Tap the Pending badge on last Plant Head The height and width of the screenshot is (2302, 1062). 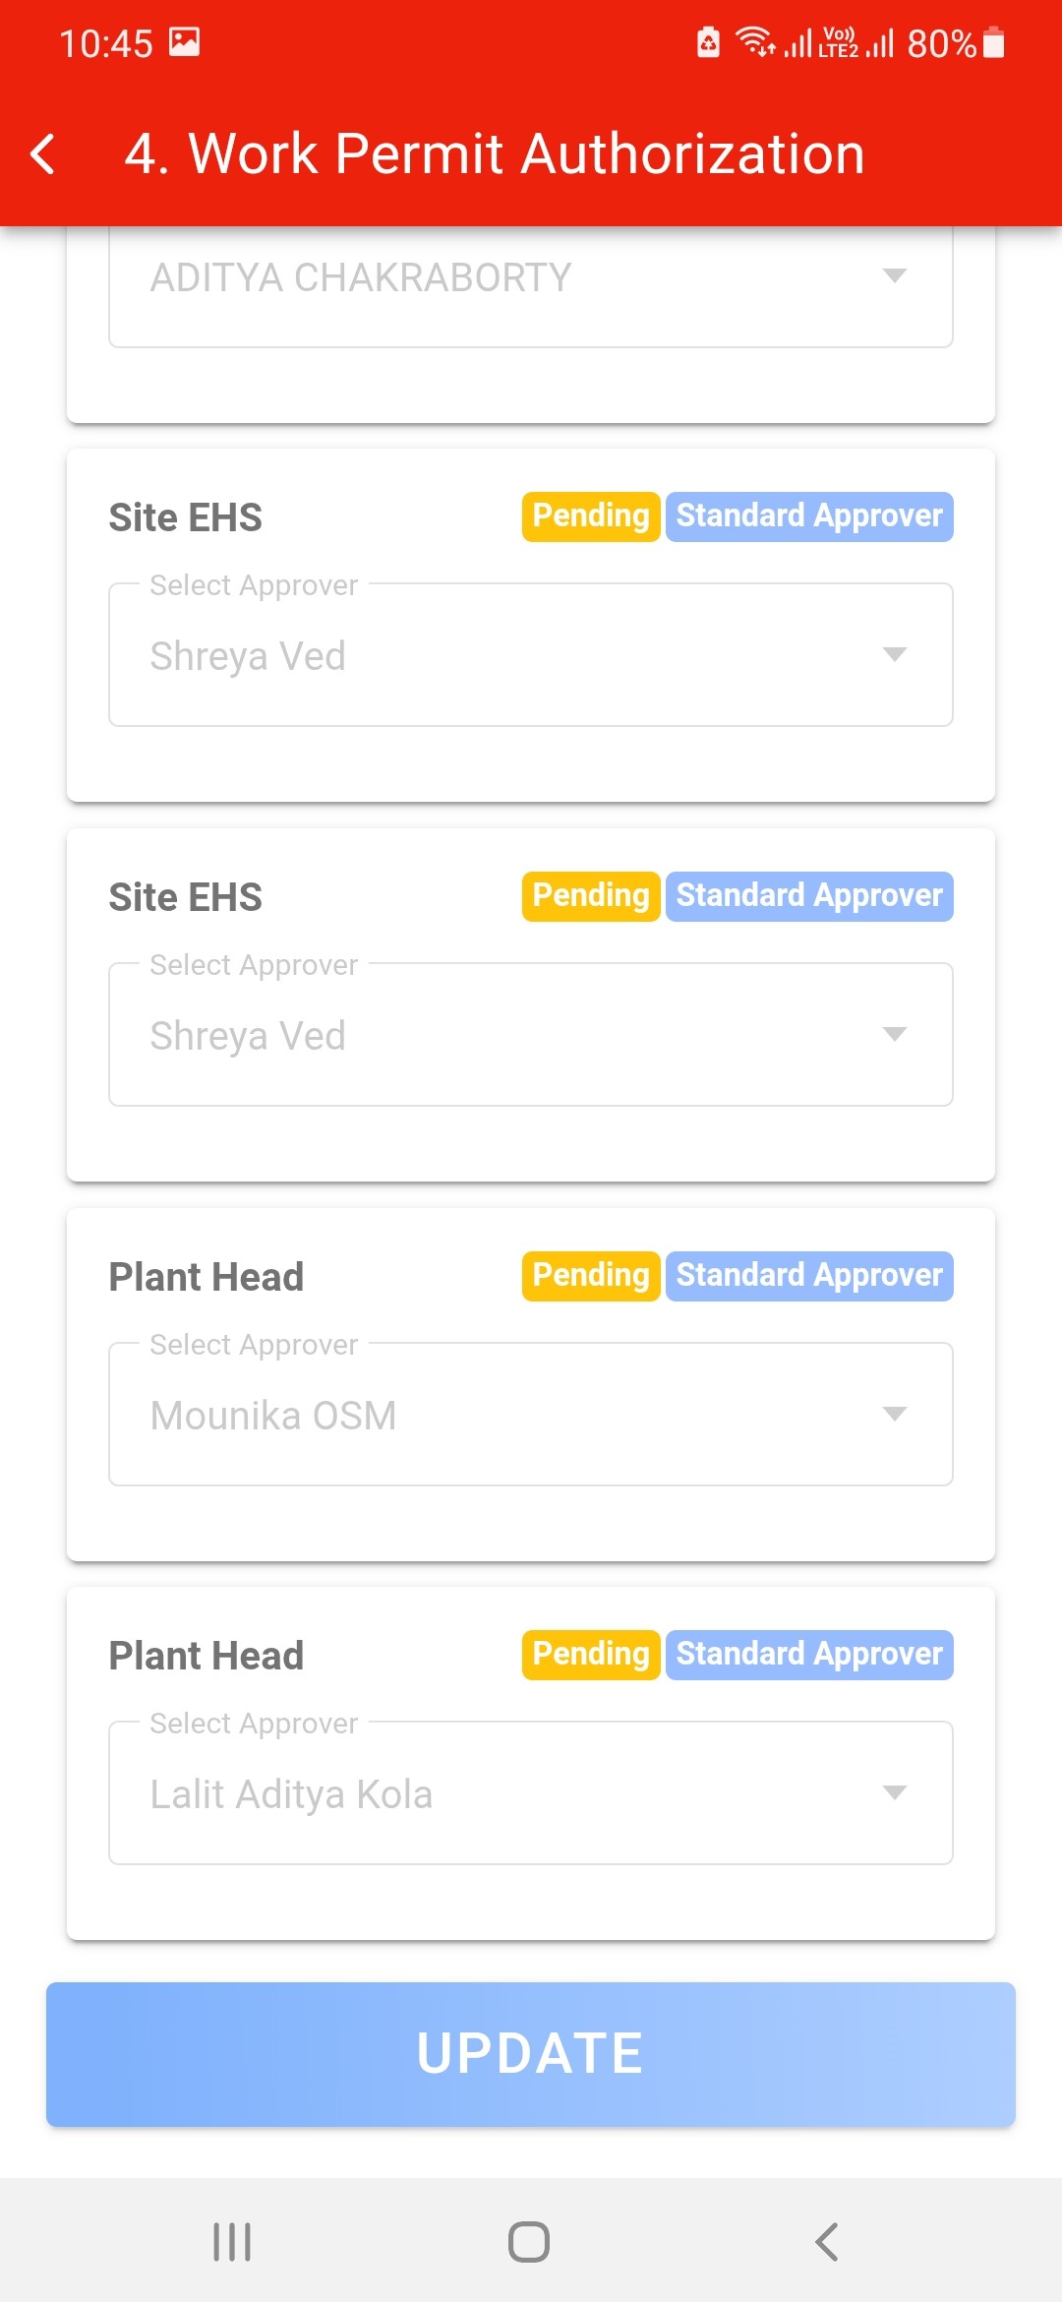[x=590, y=1655]
